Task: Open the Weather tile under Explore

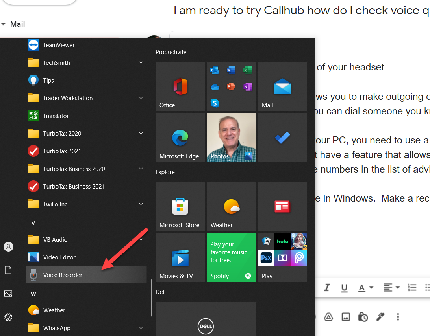Action: point(231,206)
